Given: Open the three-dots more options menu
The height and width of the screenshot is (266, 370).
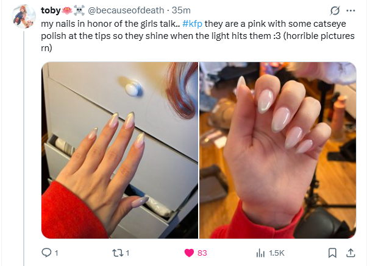Looking at the screenshot, I should (350, 10).
